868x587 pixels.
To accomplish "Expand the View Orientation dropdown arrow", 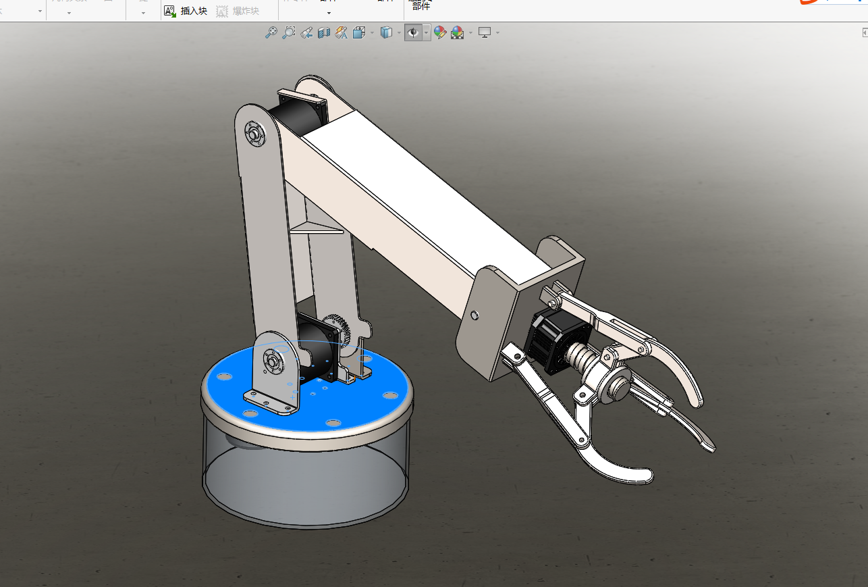I will pos(372,33).
